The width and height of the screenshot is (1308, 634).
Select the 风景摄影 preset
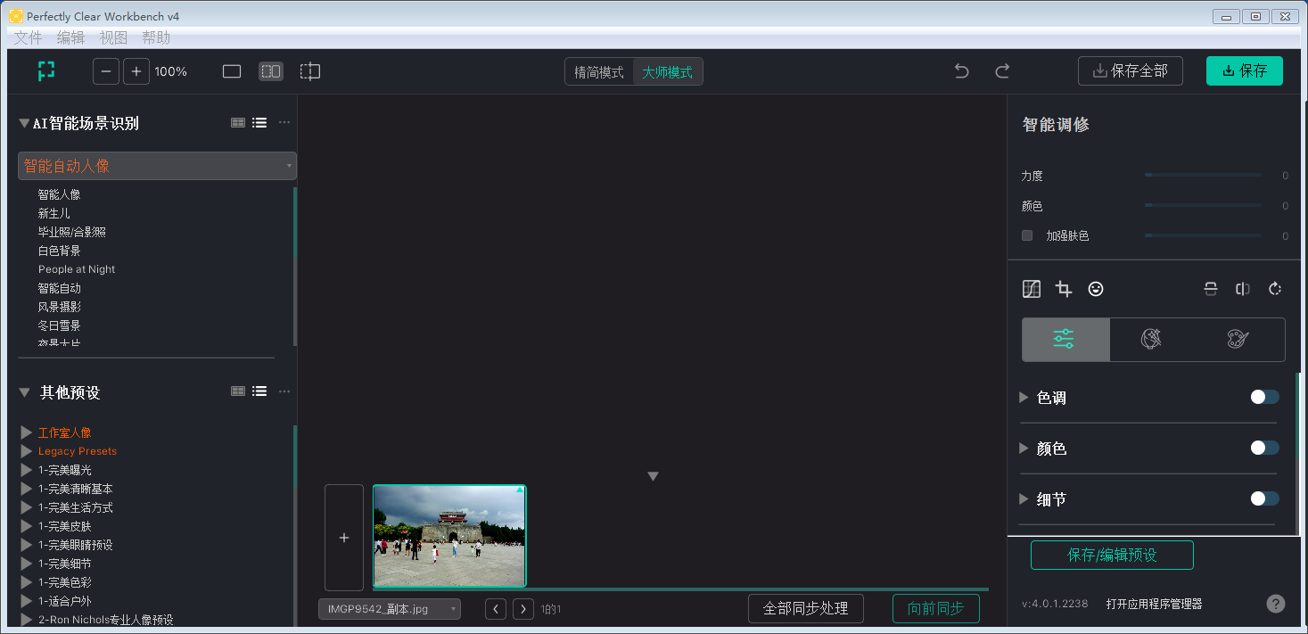click(59, 307)
